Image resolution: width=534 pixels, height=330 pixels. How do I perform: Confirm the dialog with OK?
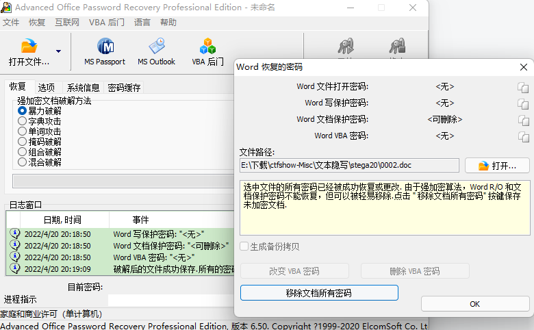(475, 304)
